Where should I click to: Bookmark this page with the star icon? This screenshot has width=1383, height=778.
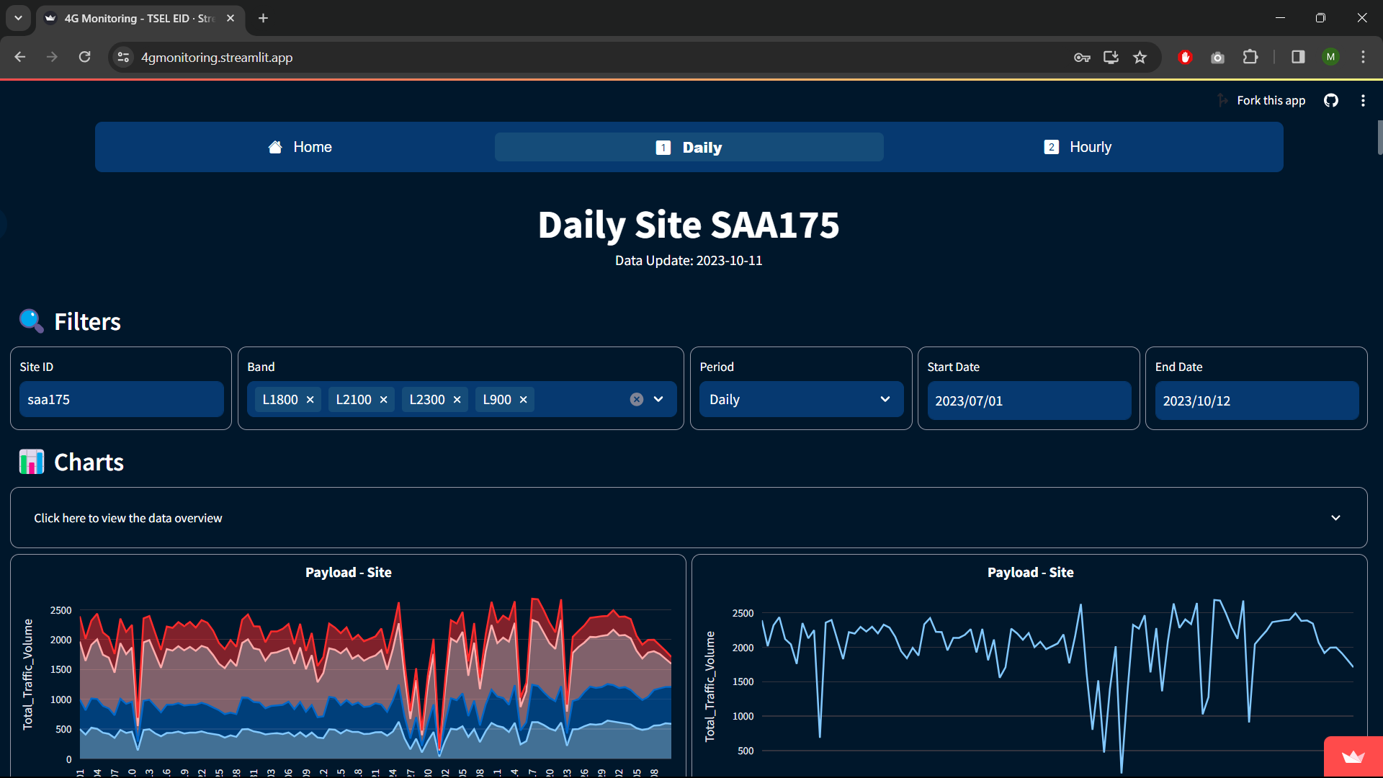tap(1140, 58)
